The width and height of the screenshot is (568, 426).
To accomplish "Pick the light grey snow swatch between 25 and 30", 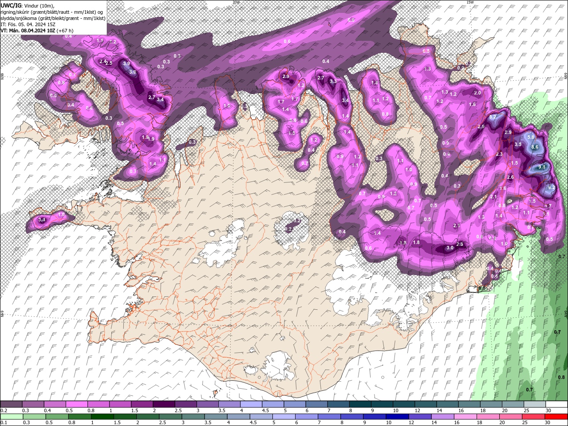I will [x=534, y=404].
